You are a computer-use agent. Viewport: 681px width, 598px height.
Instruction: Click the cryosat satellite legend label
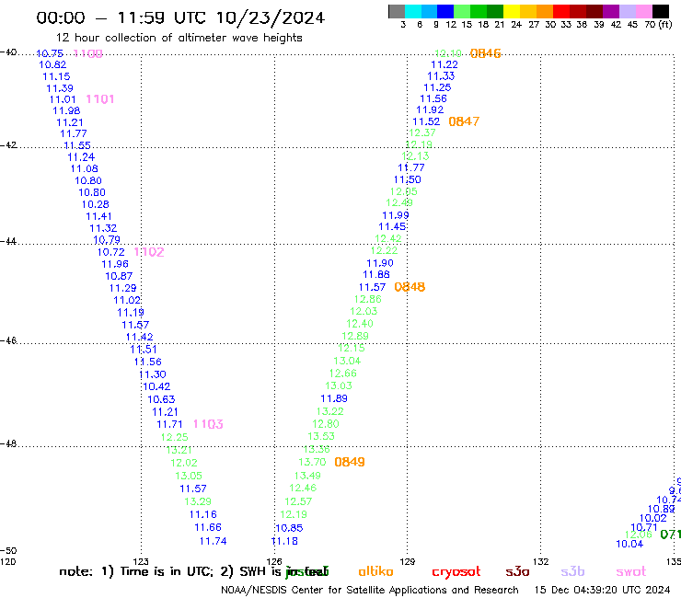pyautogui.click(x=456, y=572)
